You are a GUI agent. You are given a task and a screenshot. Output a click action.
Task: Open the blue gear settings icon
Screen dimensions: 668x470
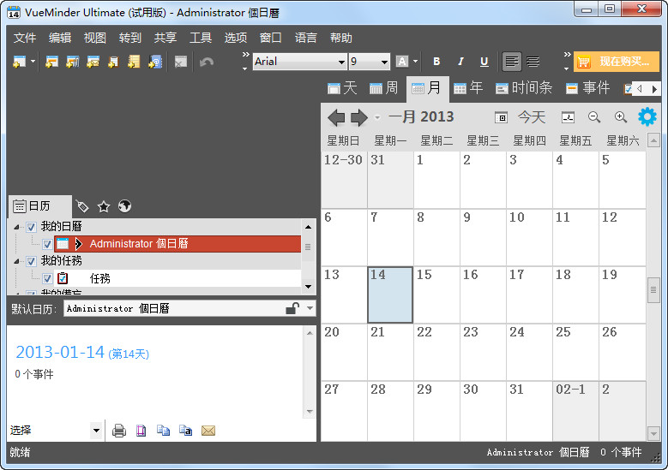pos(647,116)
